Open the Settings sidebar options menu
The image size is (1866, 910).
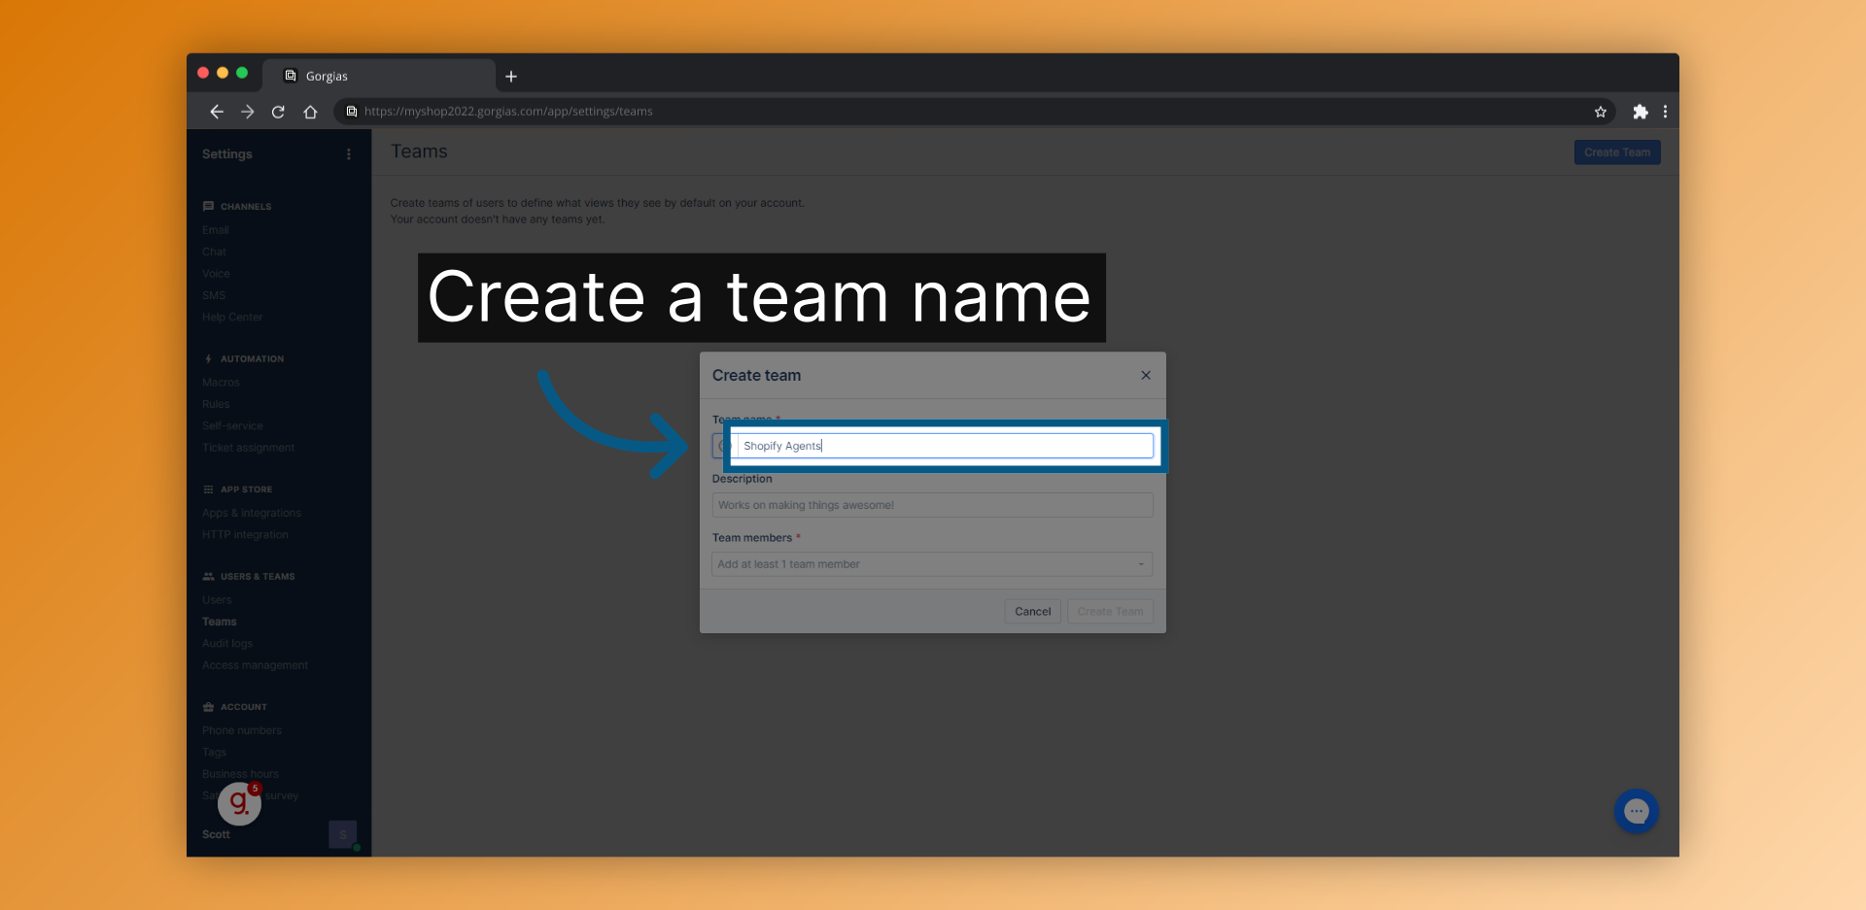pyautogui.click(x=349, y=154)
